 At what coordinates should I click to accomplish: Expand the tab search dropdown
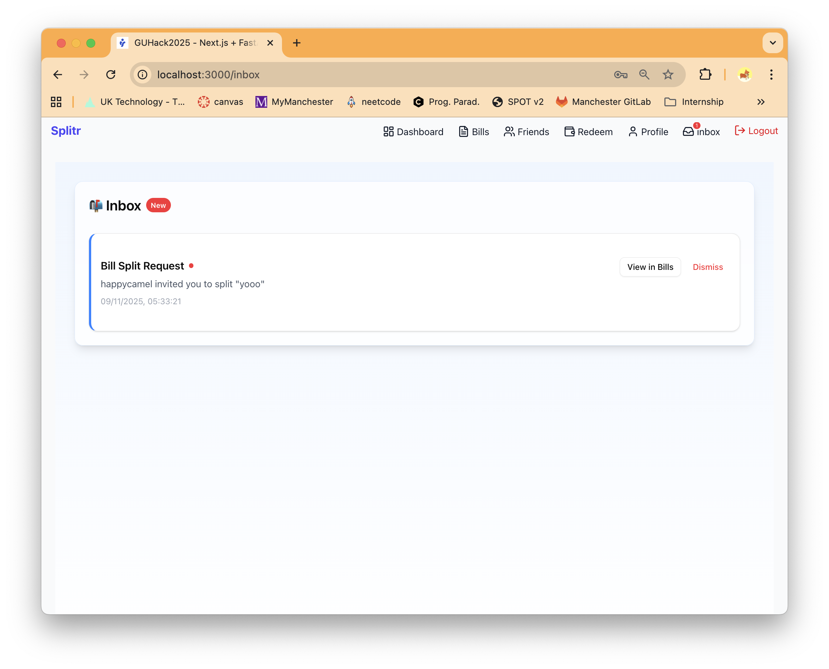[x=773, y=43]
